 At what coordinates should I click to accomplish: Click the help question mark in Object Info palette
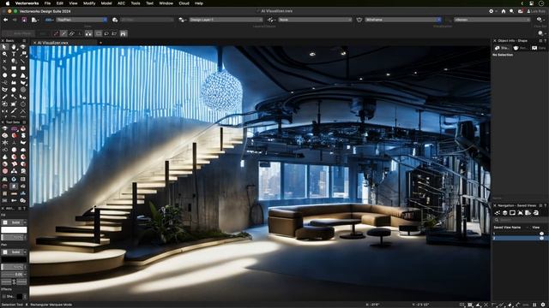(545, 41)
